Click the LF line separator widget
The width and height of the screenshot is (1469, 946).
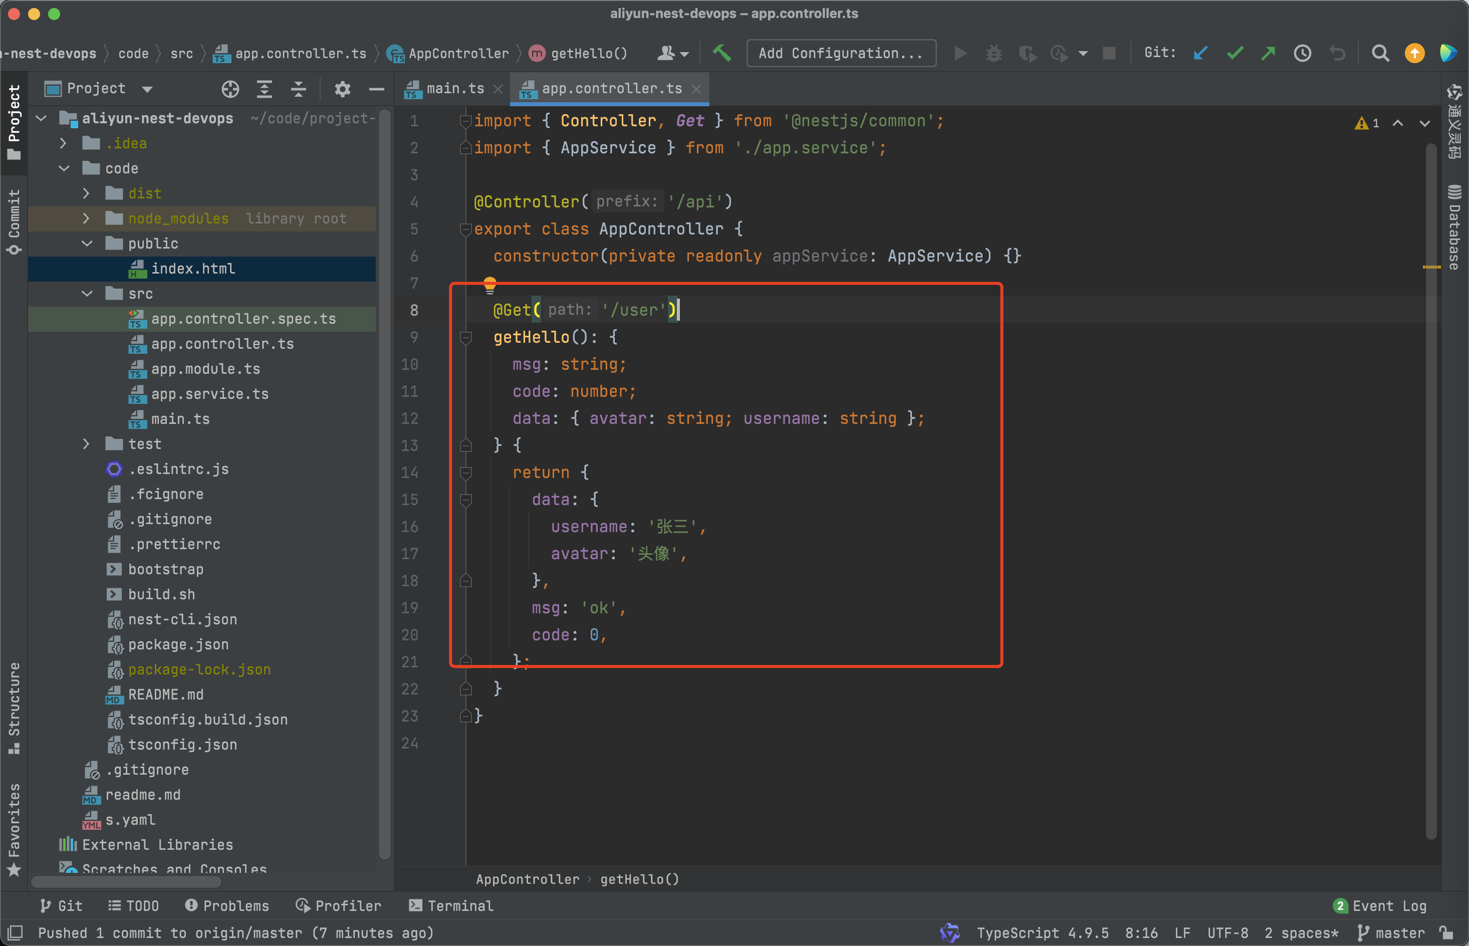click(1182, 932)
